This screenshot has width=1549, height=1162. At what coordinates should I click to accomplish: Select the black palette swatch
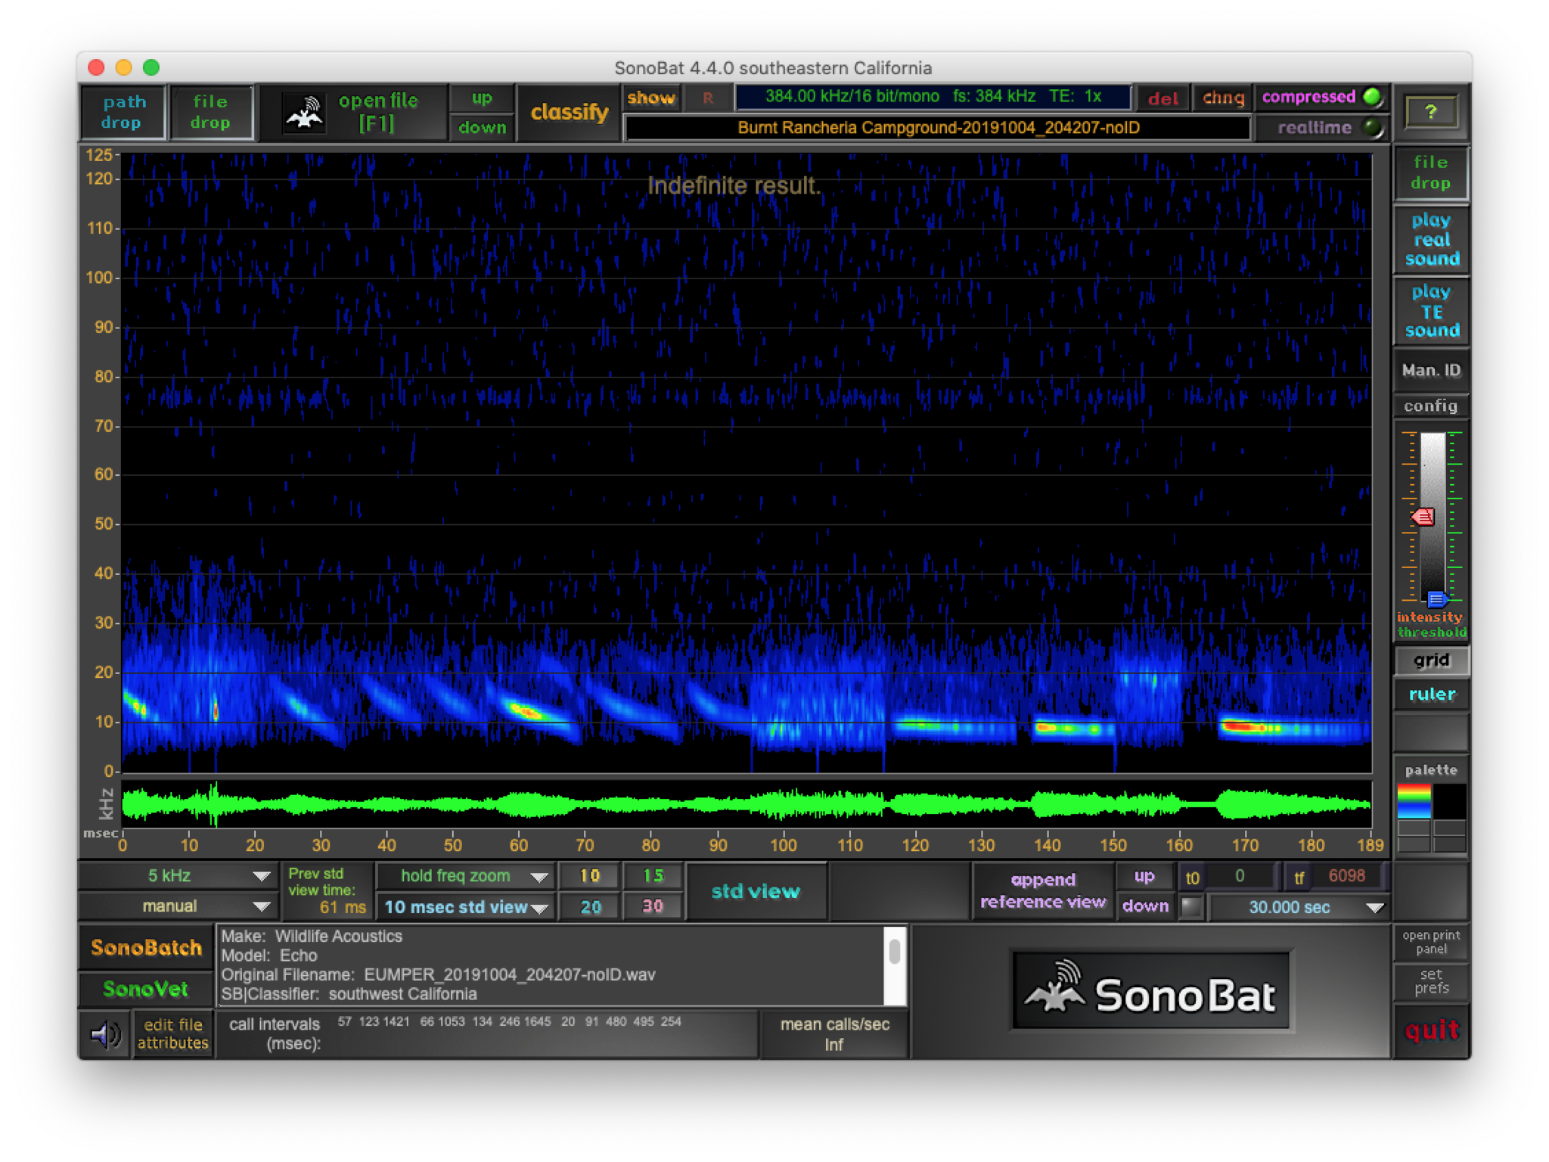pyautogui.click(x=1449, y=801)
